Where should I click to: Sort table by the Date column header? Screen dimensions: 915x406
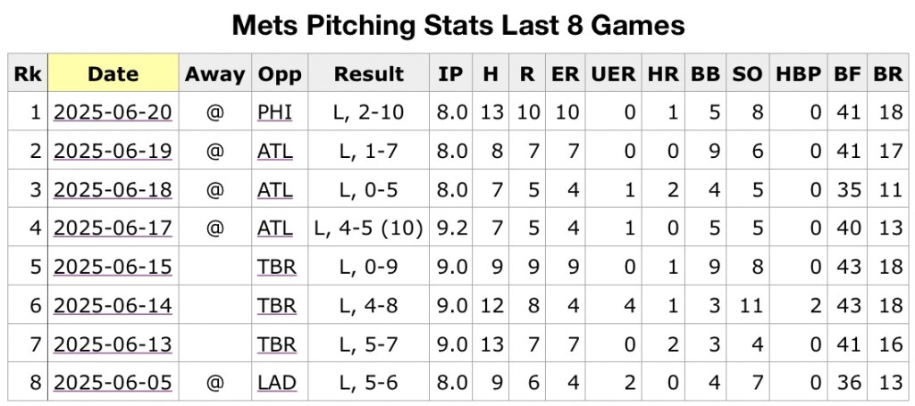point(113,74)
